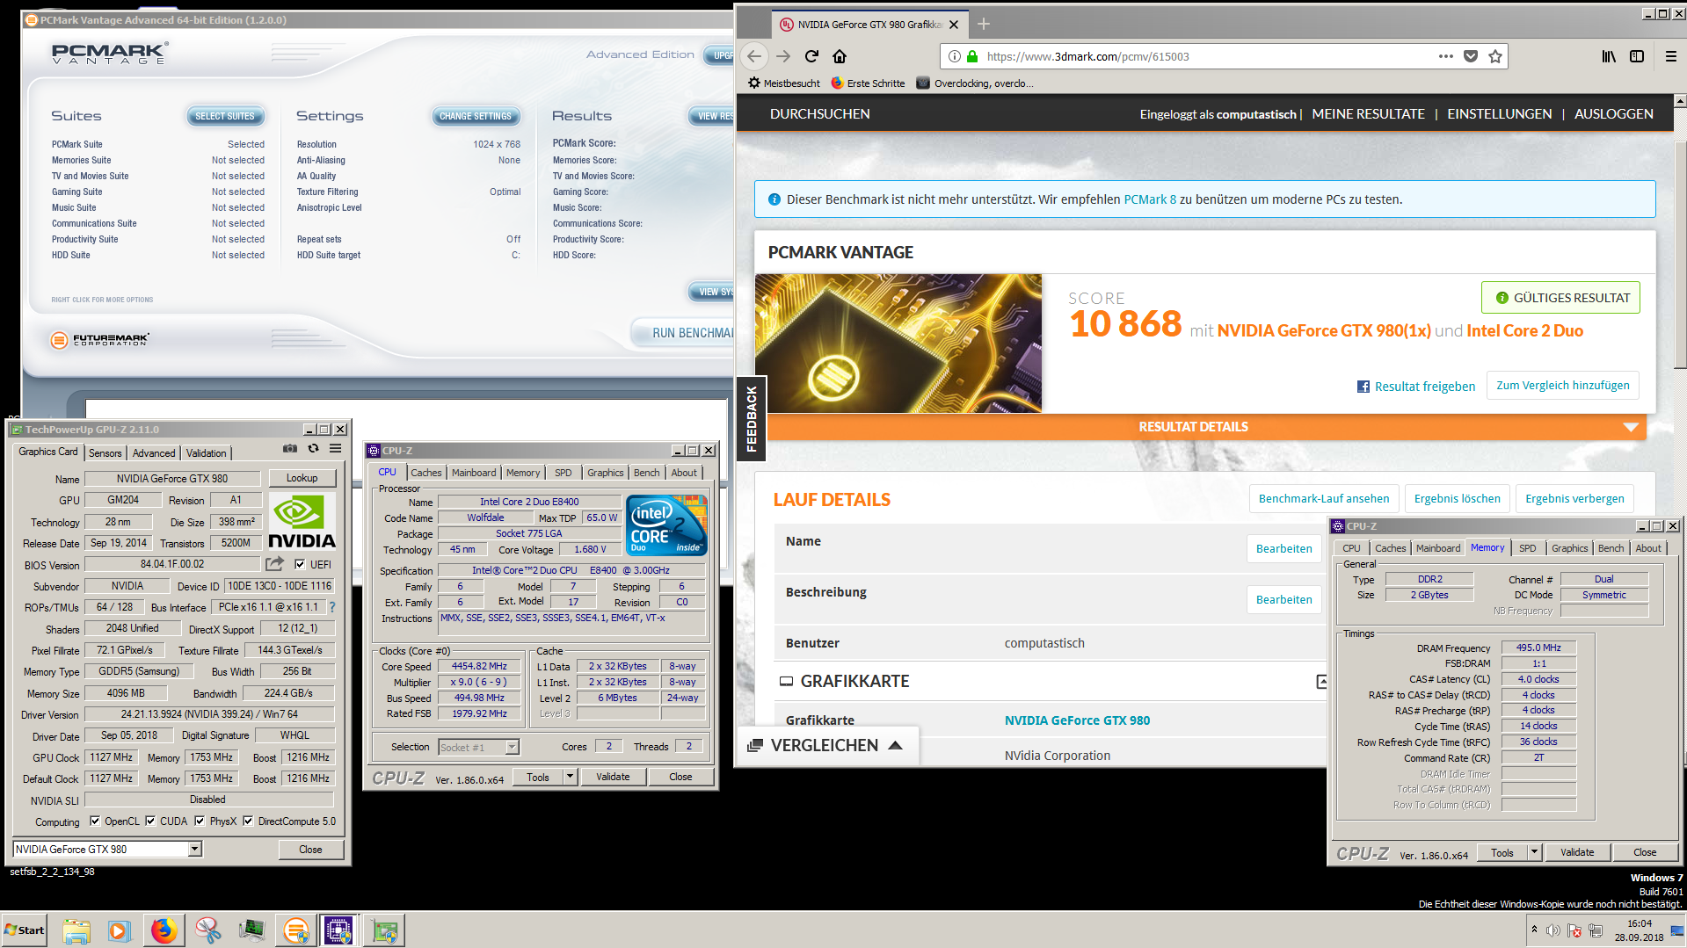Toggle the OpenCL checkbox in GPU-Z
1687x948 pixels.
(x=95, y=821)
